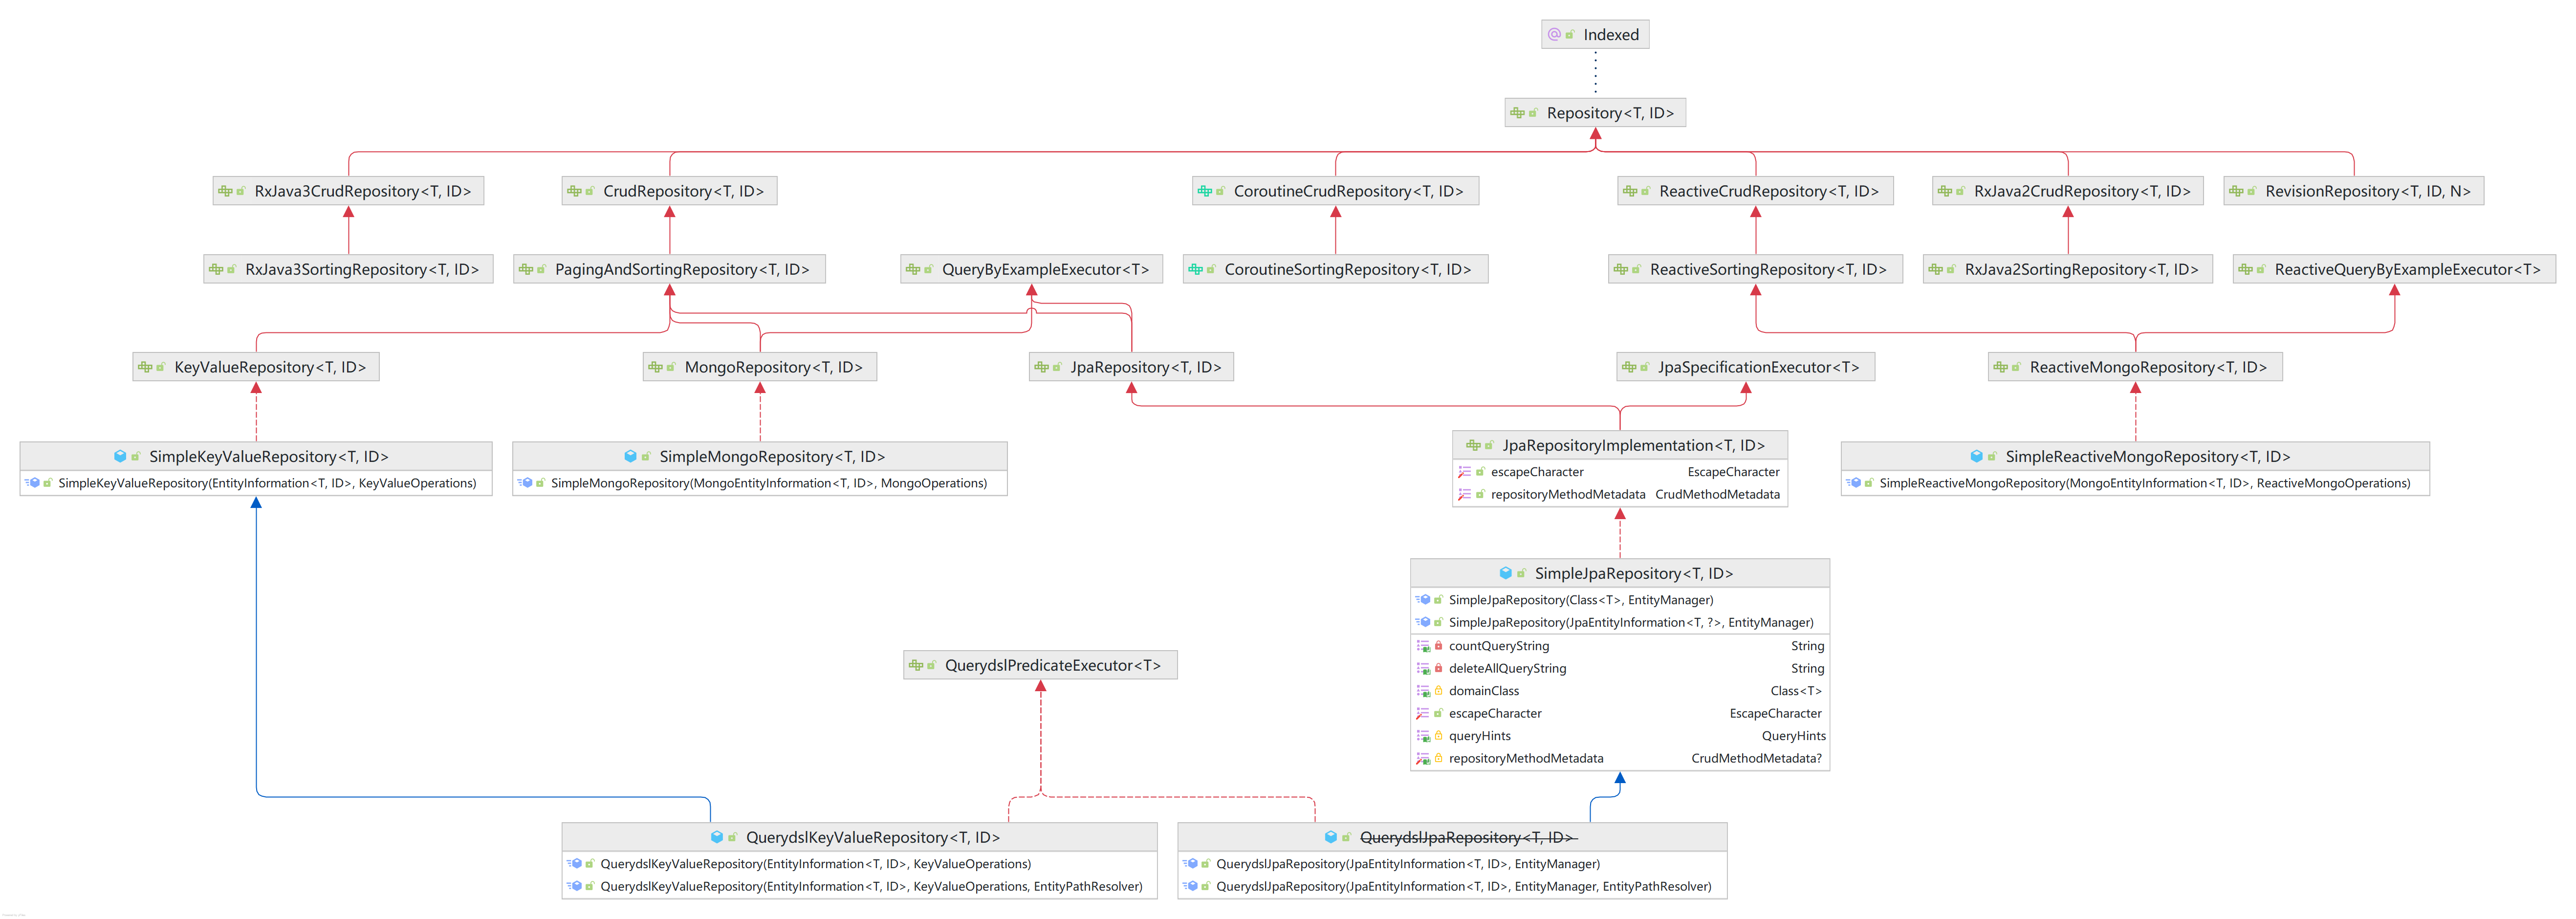Select the ReactiveMongoRepository interface icon
Viewport: 2576px width, 919px height.
pos(2000,367)
